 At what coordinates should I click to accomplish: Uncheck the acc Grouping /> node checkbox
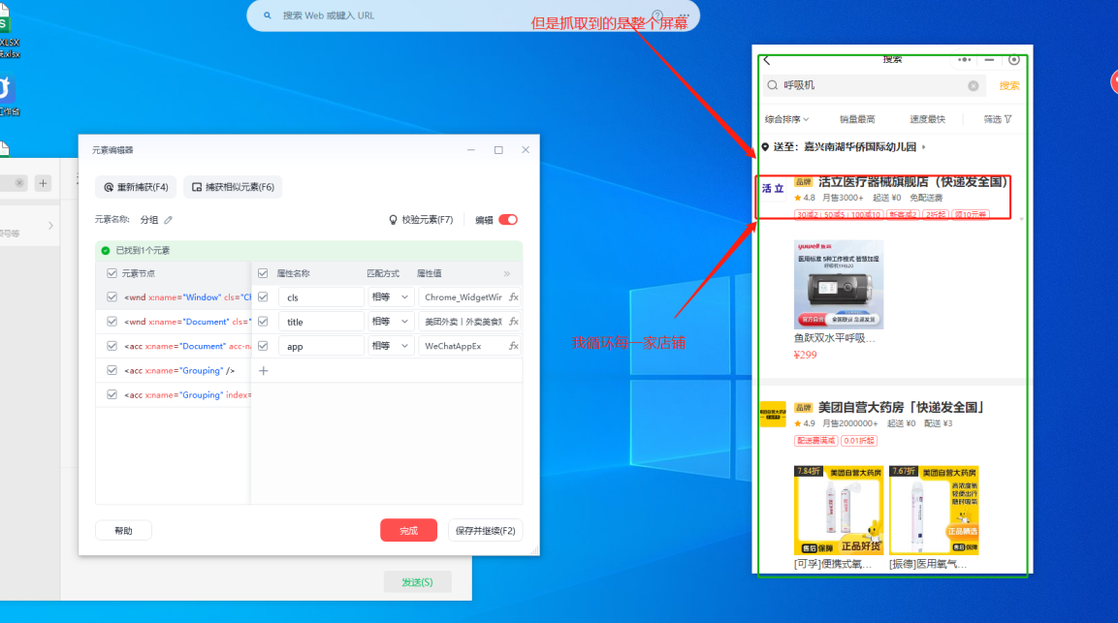point(112,370)
